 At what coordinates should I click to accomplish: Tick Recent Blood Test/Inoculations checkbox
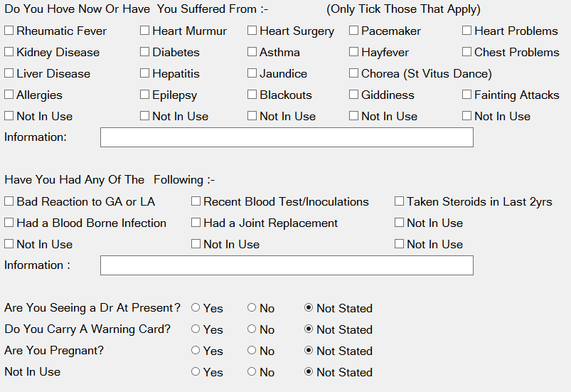point(196,201)
